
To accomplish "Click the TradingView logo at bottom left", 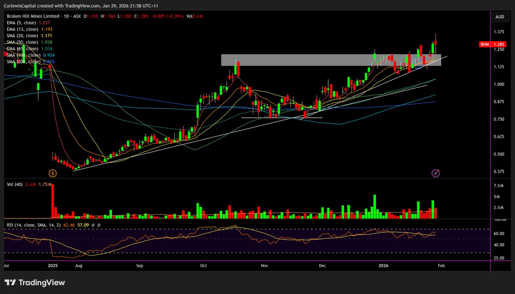I will pos(35,282).
